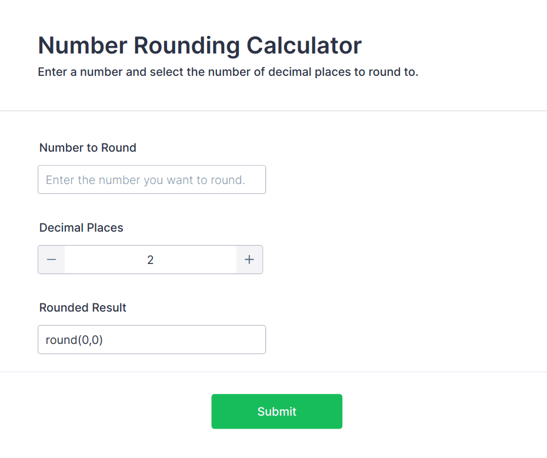
Task: Place cursor in the decimal places number box
Action: pyautogui.click(x=151, y=260)
